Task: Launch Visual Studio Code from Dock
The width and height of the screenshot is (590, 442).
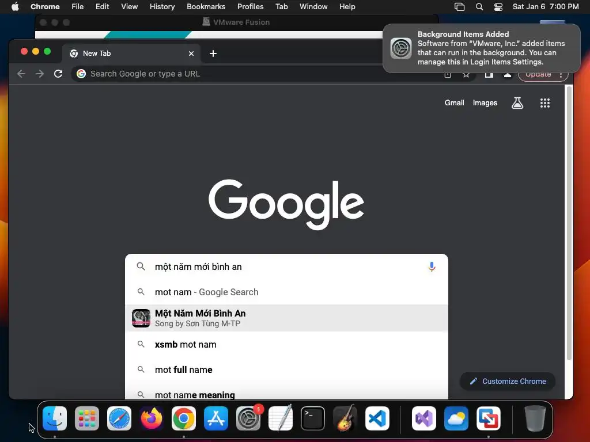Action: (x=377, y=418)
